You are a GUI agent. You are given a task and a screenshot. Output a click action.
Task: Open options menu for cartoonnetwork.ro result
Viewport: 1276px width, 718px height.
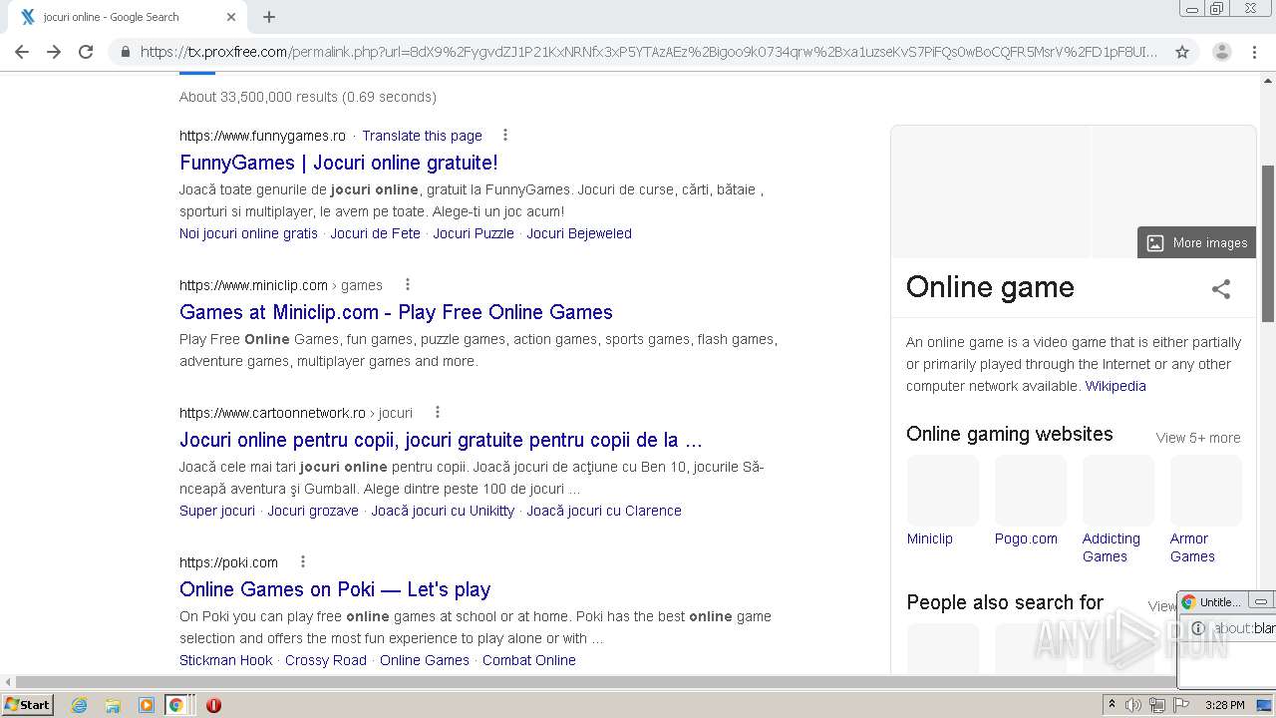(x=437, y=412)
